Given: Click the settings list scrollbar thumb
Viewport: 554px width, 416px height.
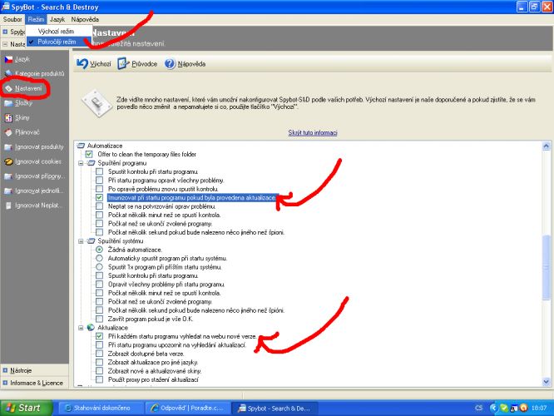Looking at the screenshot, I should (x=547, y=268).
